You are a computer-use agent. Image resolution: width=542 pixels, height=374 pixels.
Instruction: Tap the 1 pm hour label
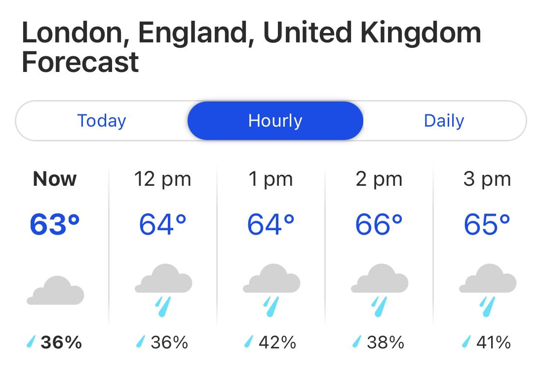(x=271, y=179)
